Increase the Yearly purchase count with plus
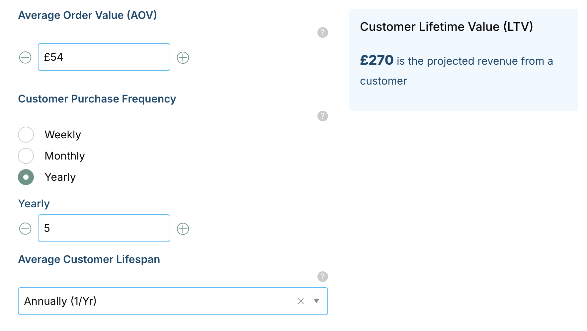Viewport: 587px width, 331px height. (x=183, y=229)
